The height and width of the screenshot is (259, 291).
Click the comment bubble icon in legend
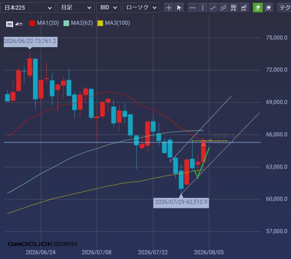[x=10, y=24]
